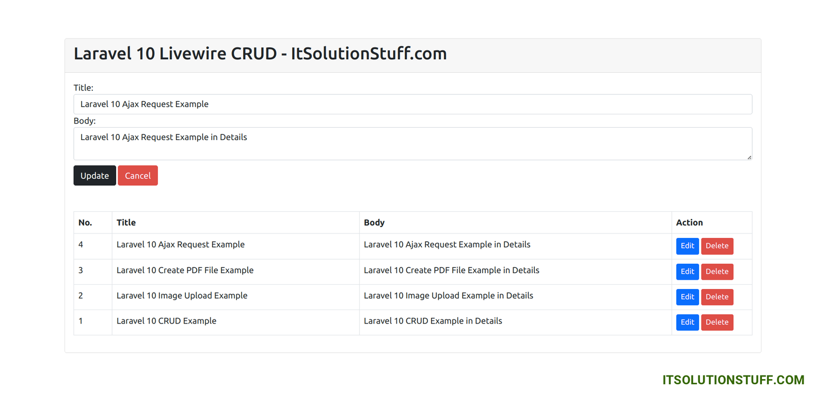The image size is (826, 393).
Task: Delete the Image Upload Example post
Action: (717, 297)
